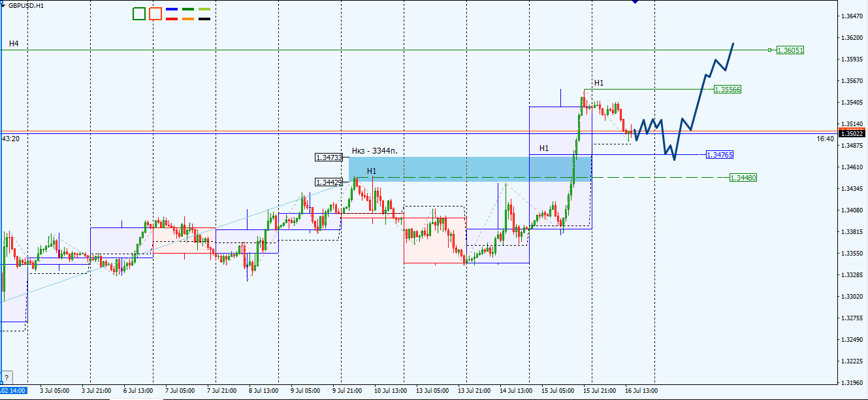Select the 1.34733 zone price label

coord(329,158)
